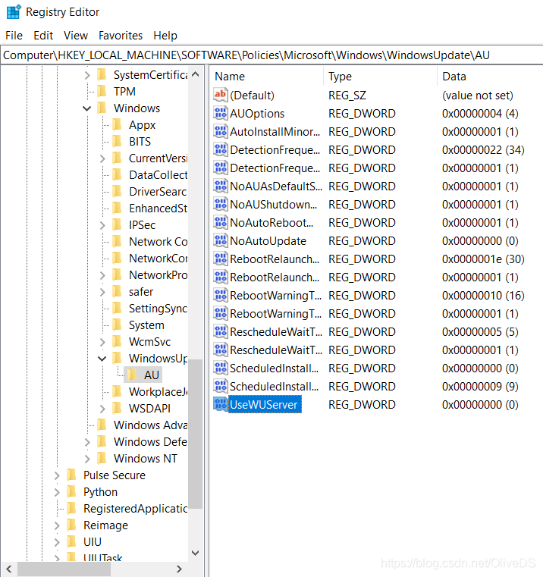Click the 0x00000022 (34) data cell
This screenshot has height=577, width=543.
tap(483, 150)
